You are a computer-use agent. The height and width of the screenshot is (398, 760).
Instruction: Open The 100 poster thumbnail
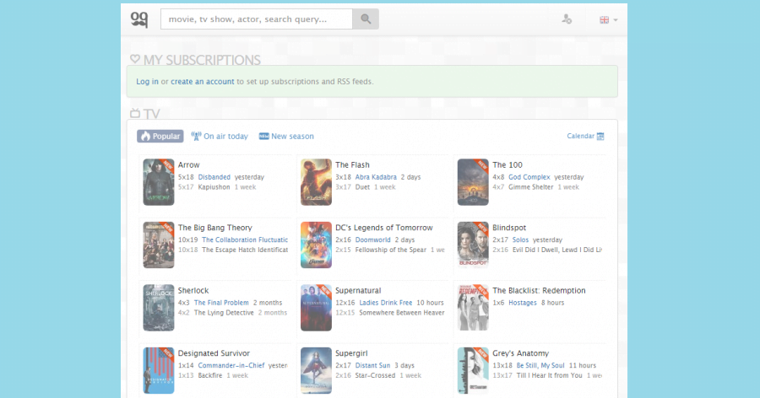pyautogui.click(x=473, y=182)
